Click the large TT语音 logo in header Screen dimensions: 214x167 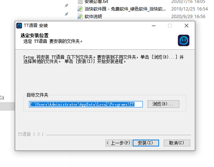point(184,40)
